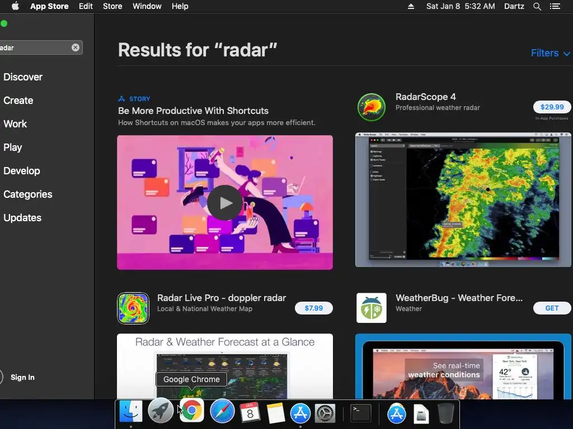Buy RadarScope 4 for $29.99
This screenshot has height=429, width=573.
click(x=552, y=107)
